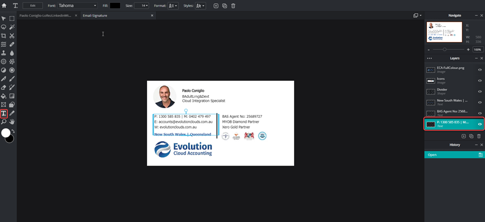The image size is (485, 222).
Task: Close the Paolo Coniglio-LoRezLinkedin document tab
Action: point(76,15)
